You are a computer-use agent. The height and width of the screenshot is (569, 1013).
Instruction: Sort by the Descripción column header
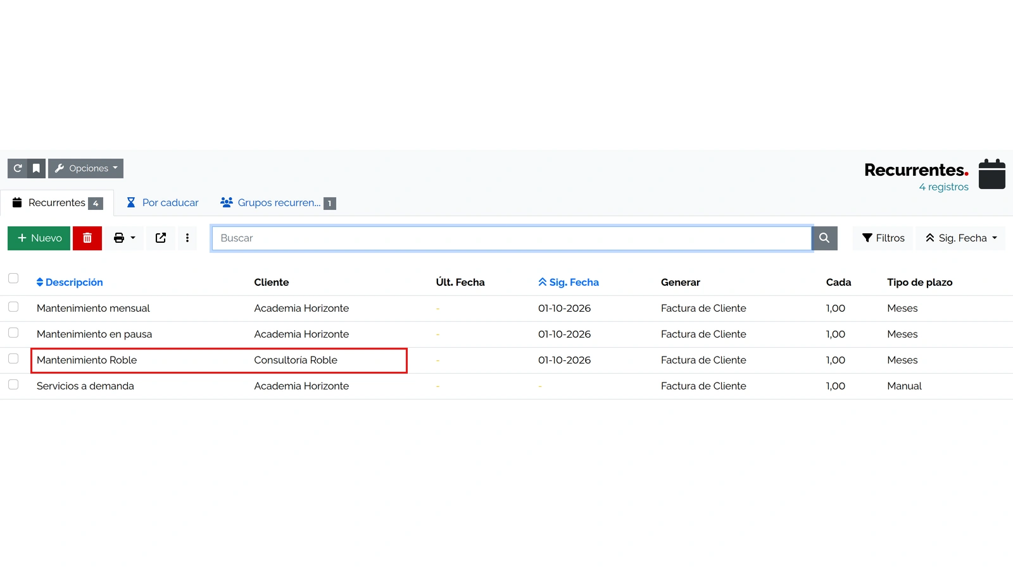[70, 283]
